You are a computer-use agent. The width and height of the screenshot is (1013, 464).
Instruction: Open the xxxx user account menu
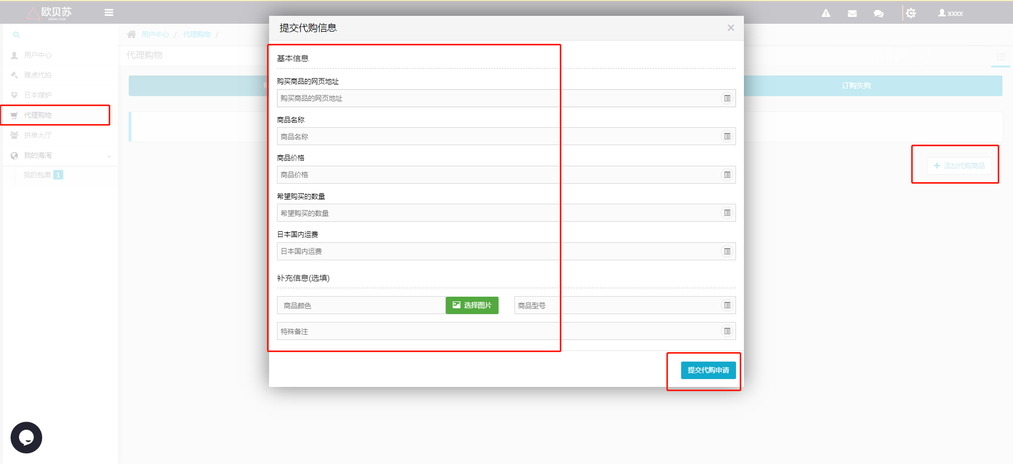point(950,13)
